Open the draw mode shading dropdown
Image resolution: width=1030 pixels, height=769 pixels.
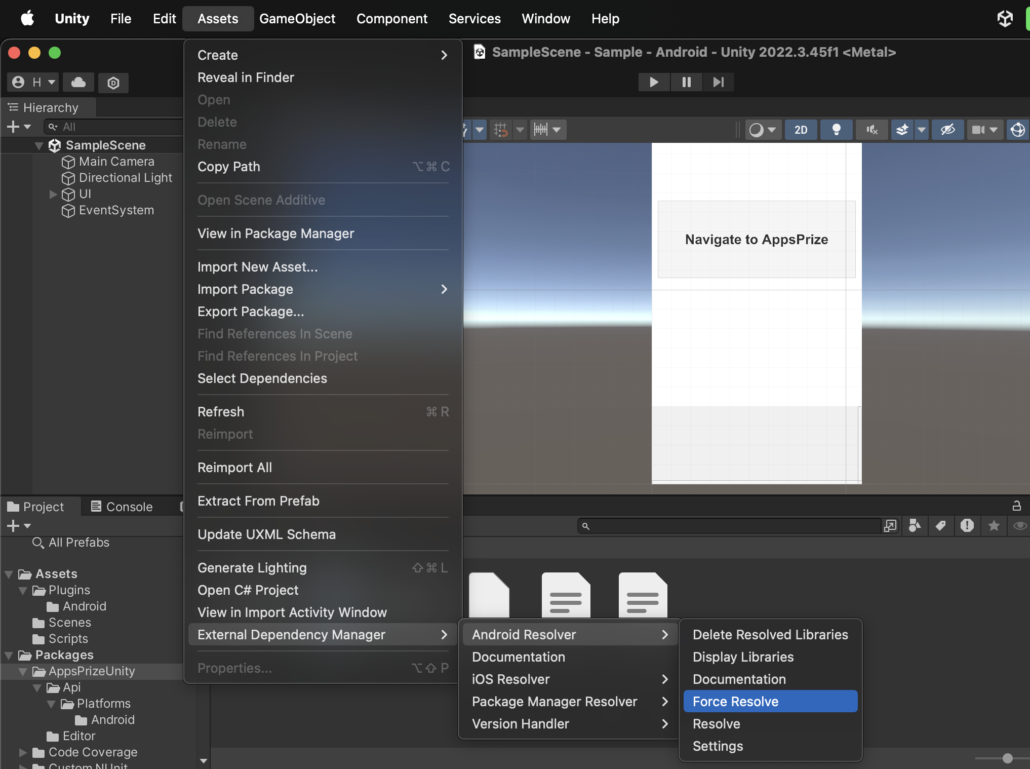coord(763,130)
